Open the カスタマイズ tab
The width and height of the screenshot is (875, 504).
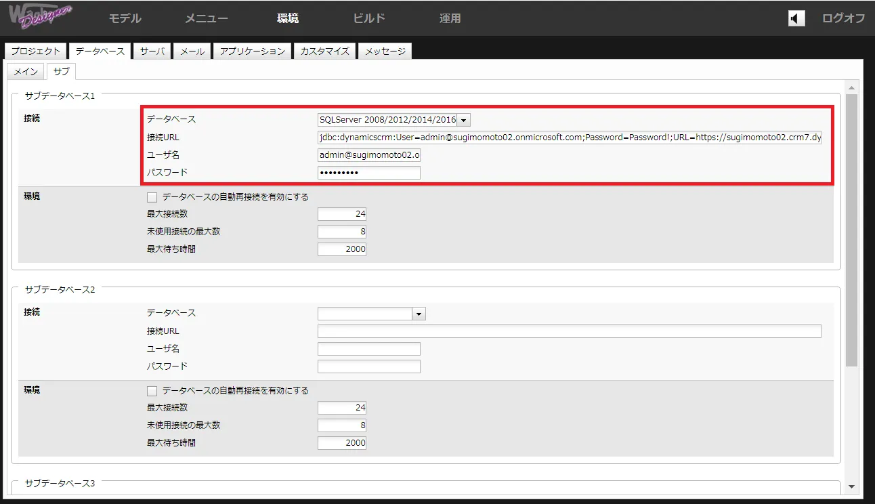tap(324, 51)
